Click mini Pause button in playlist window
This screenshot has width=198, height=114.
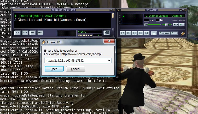click(84, 35)
